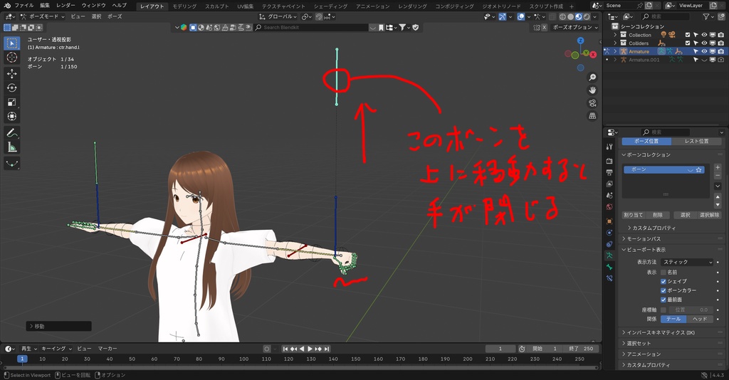Viewport: 729px width, 380px height.
Task: Uncheck the ボーンカラー checkbox
Action: [664, 290]
